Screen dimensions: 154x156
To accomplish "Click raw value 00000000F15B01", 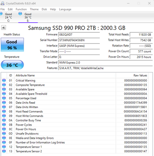I will tap(135, 107).
